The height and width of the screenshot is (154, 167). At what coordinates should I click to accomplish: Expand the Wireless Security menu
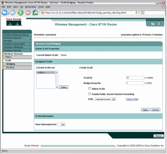pyautogui.click(x=30, y=50)
